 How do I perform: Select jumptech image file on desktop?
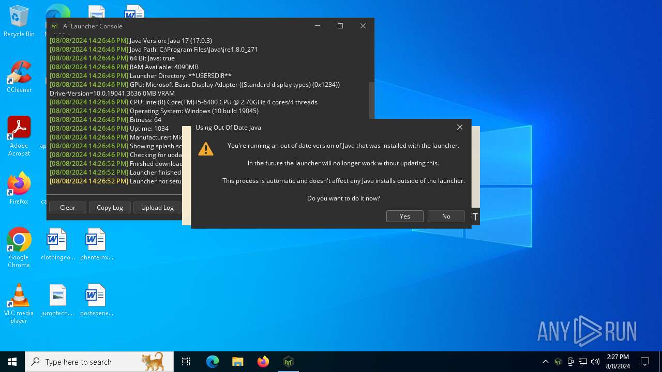57,300
